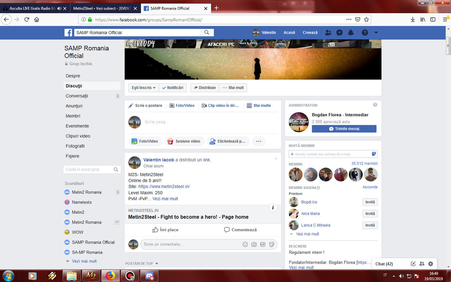Open more composer options ellipsis pill
The height and width of the screenshot is (282, 451).
[259, 141]
